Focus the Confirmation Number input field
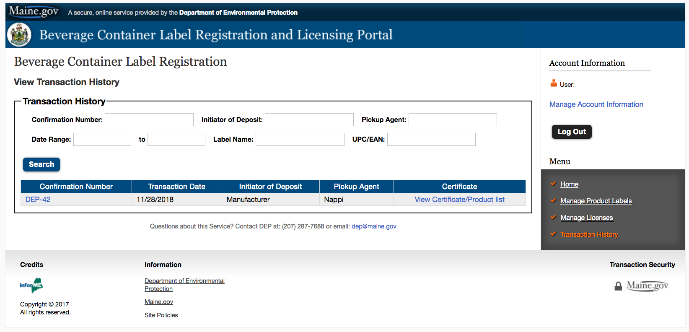Screen dimensions: 689x332 pos(149,119)
